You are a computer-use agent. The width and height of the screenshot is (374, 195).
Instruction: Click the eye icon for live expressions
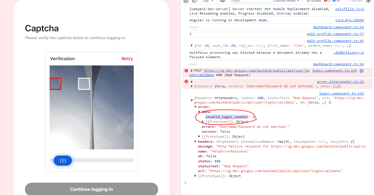coord(223,1)
